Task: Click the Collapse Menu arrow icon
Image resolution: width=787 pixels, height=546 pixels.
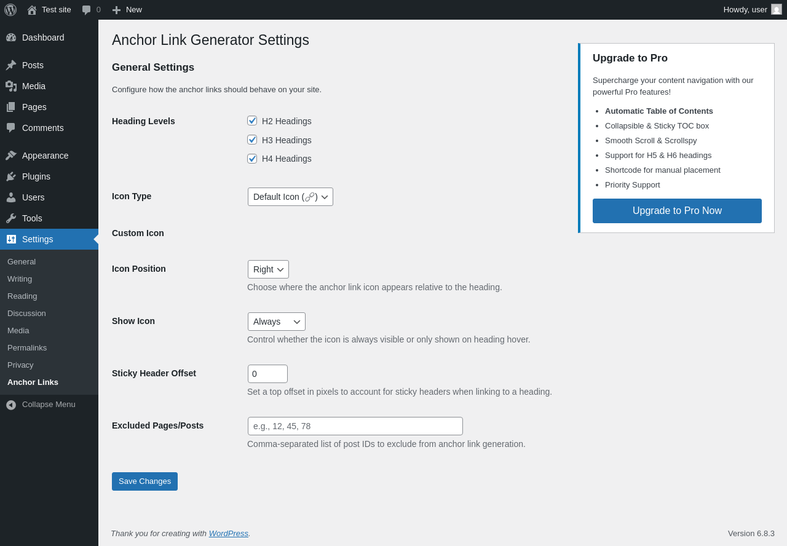Action: [11, 405]
